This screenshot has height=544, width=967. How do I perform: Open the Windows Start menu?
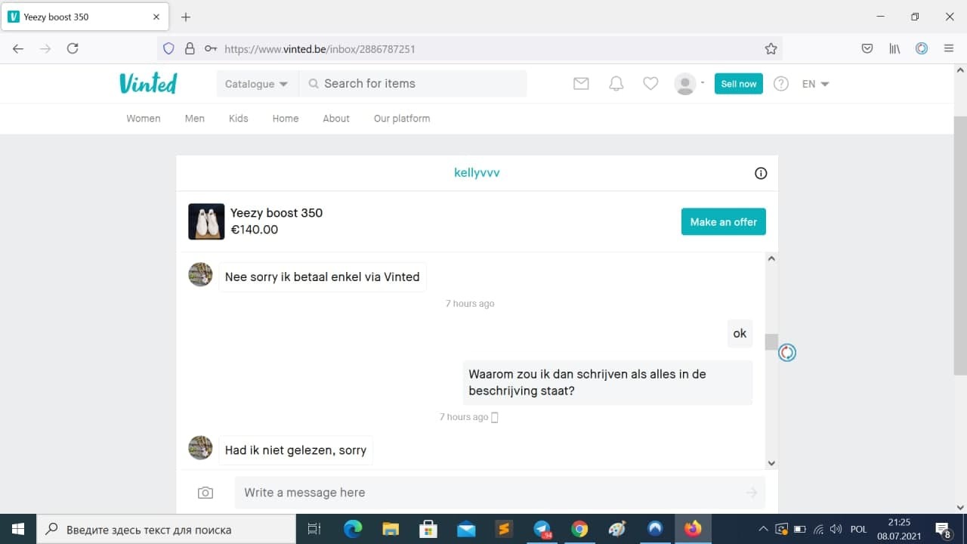tap(18, 529)
